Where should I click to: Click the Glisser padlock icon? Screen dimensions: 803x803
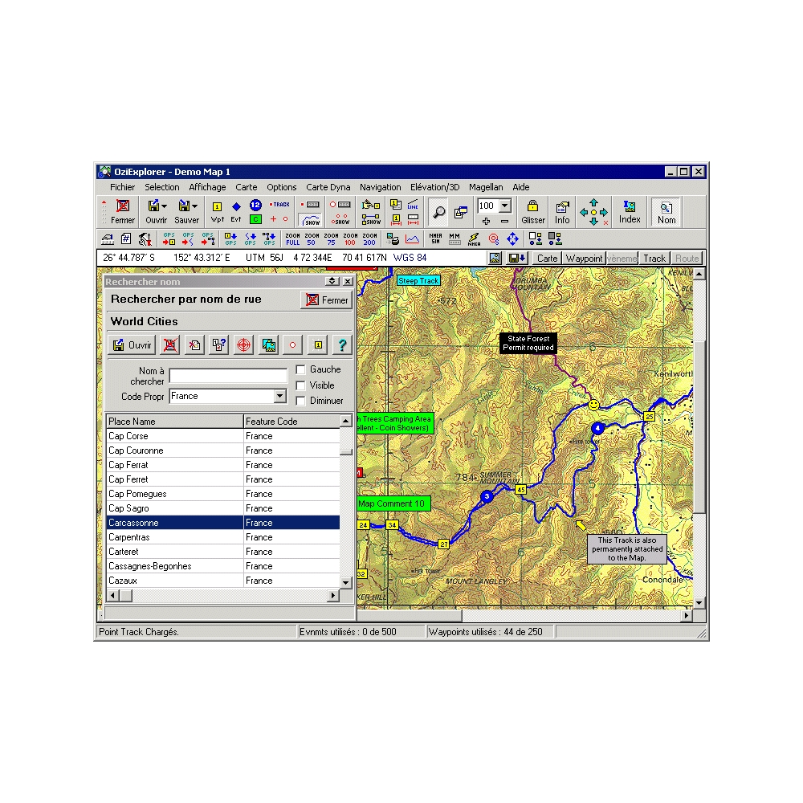click(x=533, y=209)
